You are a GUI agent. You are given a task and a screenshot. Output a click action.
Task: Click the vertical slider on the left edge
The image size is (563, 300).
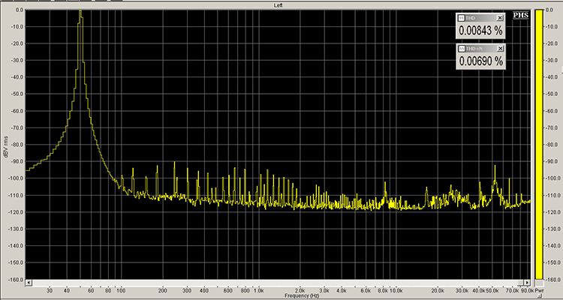3,150
